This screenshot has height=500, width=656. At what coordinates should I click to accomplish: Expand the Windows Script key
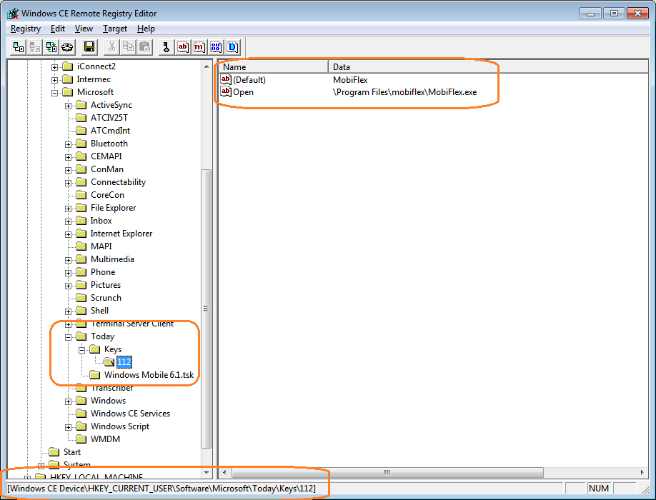[x=68, y=427]
